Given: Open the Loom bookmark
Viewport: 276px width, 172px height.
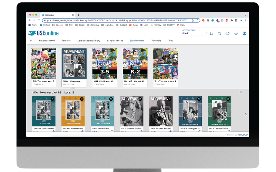Looking at the screenshot, I should click(144, 25).
